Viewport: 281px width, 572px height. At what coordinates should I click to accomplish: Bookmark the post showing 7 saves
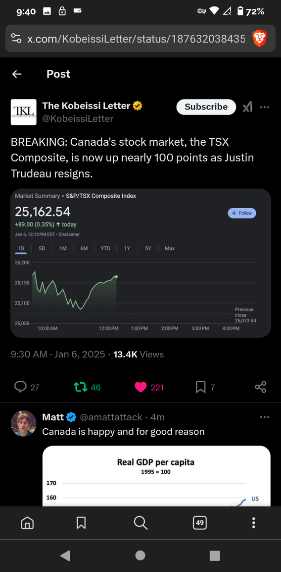pos(205,387)
